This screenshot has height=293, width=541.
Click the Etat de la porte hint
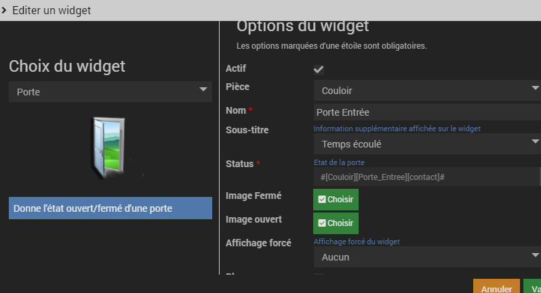[340, 162]
